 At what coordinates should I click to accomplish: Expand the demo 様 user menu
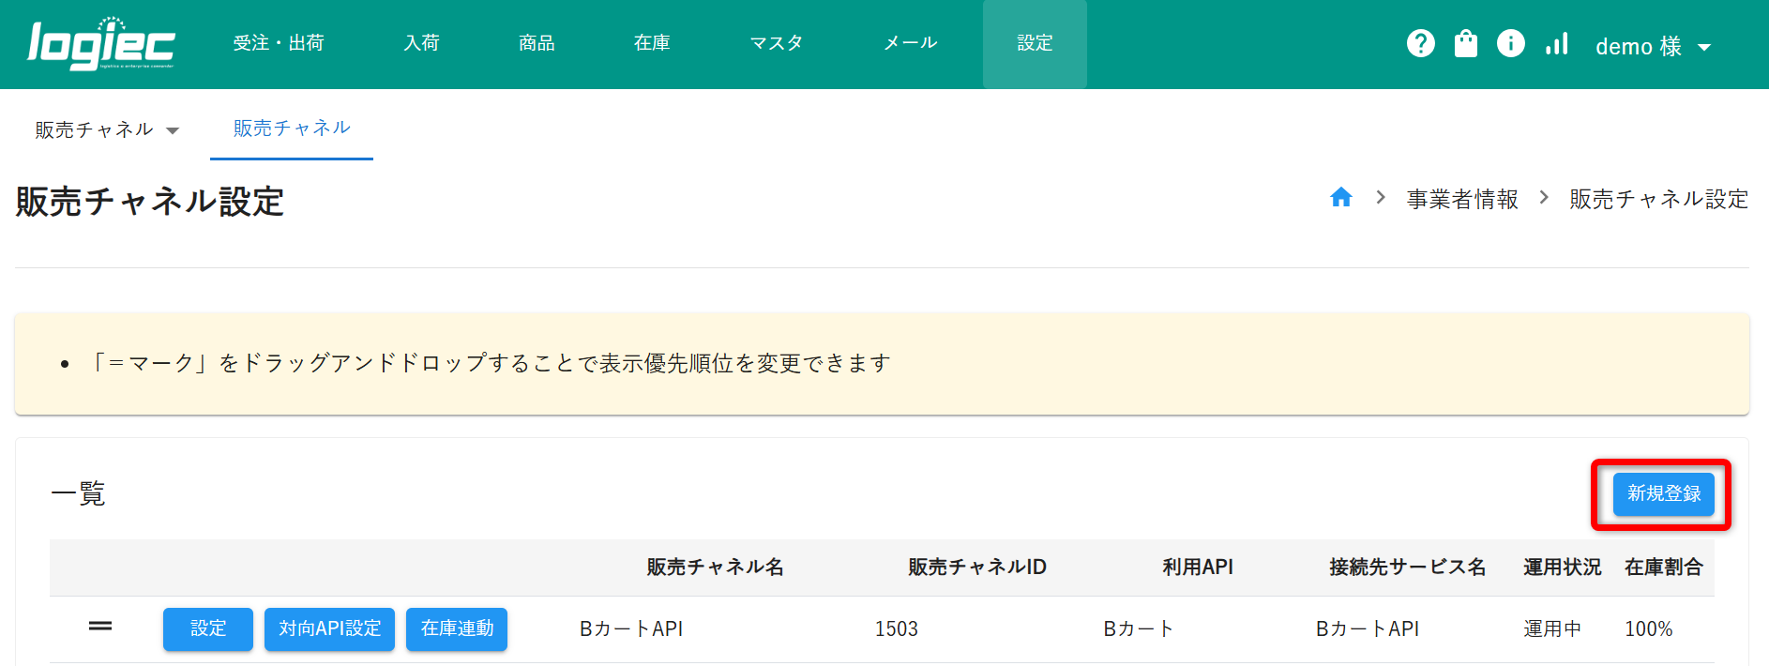[1653, 46]
